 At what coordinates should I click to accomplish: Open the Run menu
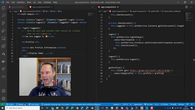point(40,2)
